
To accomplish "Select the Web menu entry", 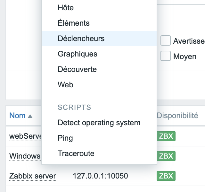I will (65, 85).
